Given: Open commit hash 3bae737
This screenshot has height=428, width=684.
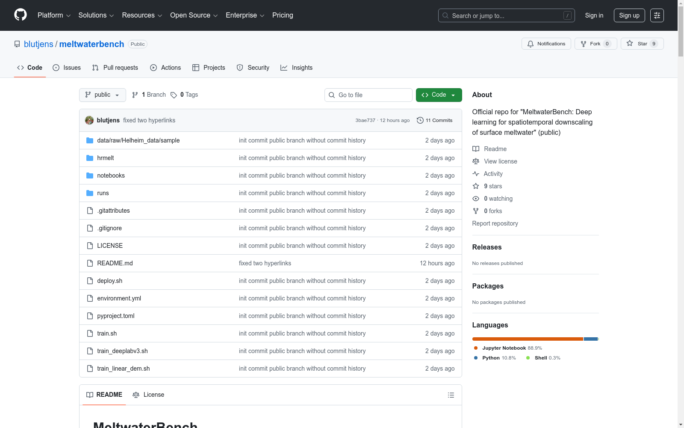Looking at the screenshot, I should tap(366, 120).
